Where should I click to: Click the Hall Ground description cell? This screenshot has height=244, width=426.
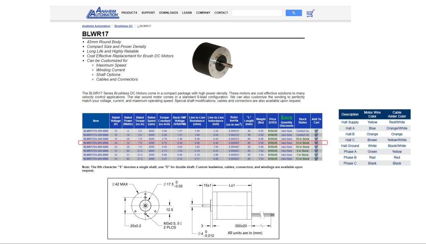tap(350, 146)
